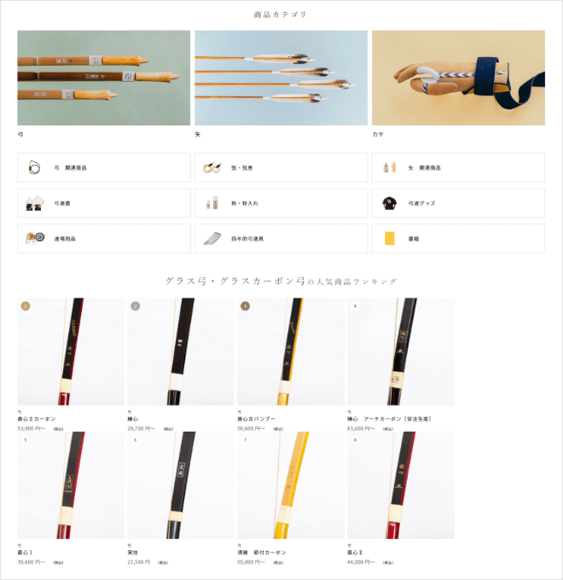Open the rank 3 直心IIバンブー bow image
This screenshot has height=580, width=563.
[291, 351]
